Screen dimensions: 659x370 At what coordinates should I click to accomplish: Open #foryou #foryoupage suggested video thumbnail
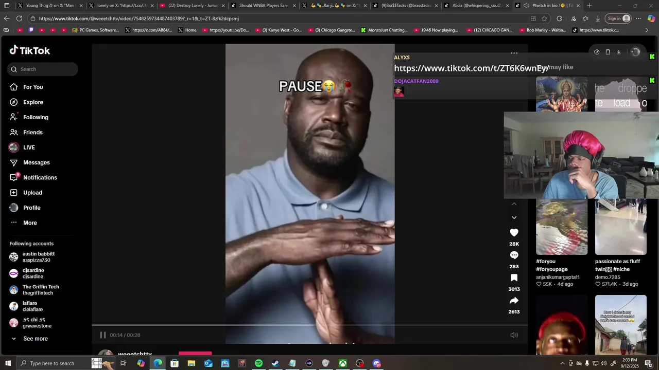tap(562, 227)
